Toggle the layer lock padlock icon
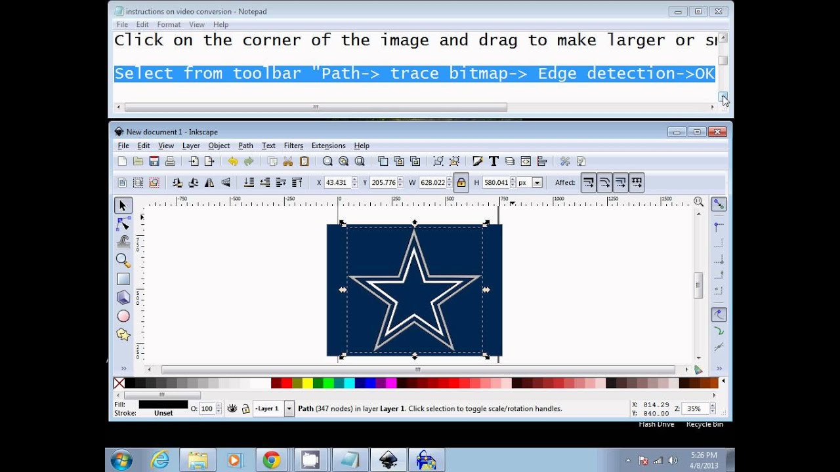840x472 pixels. tap(245, 408)
